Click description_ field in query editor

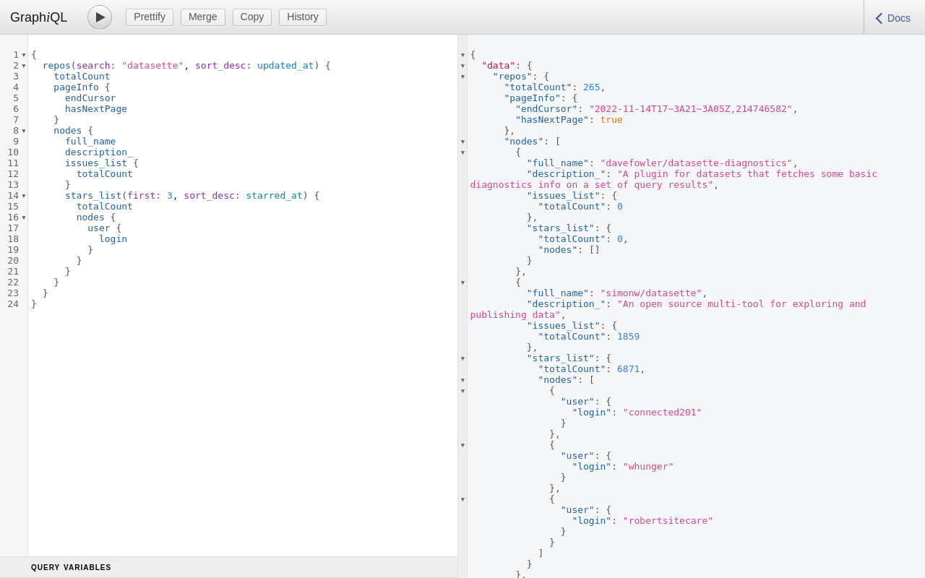[x=99, y=152]
